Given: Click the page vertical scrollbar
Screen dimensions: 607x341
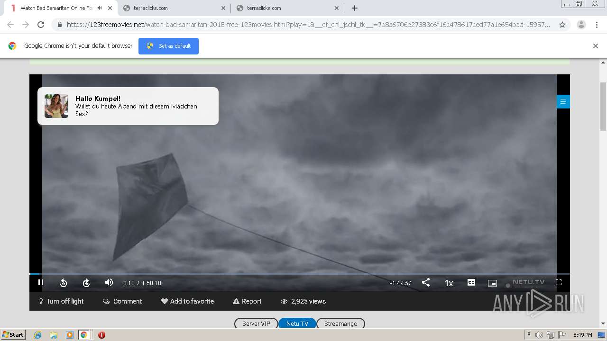Looking at the screenshot, I should [603, 107].
